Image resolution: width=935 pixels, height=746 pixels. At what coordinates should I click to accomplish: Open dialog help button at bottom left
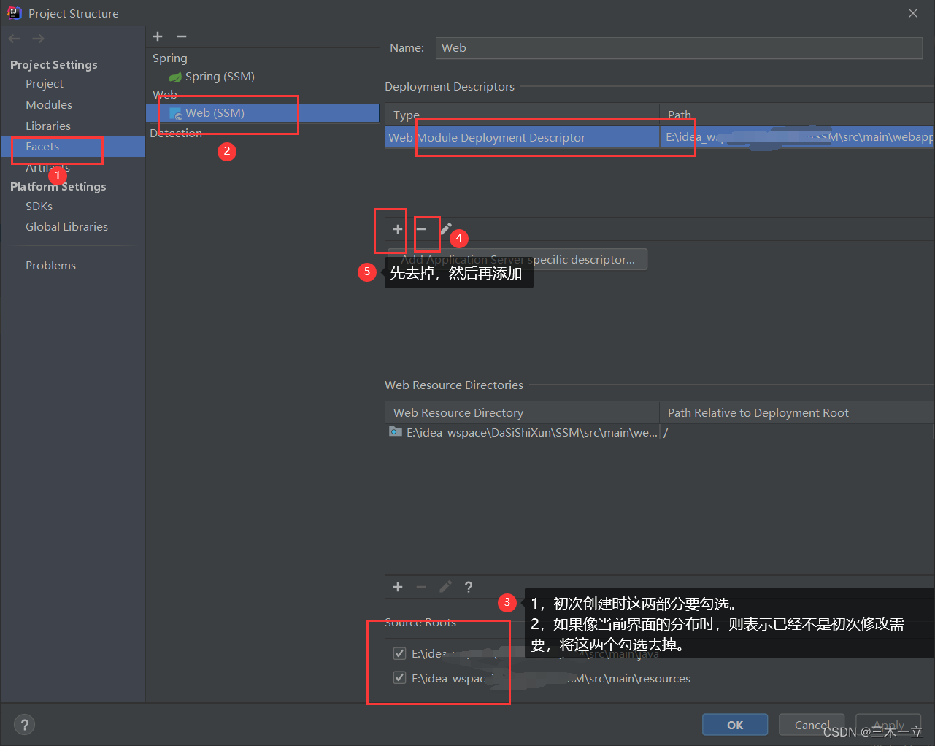(x=25, y=725)
